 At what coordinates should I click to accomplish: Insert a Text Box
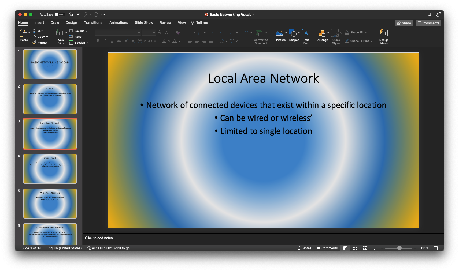tap(306, 37)
